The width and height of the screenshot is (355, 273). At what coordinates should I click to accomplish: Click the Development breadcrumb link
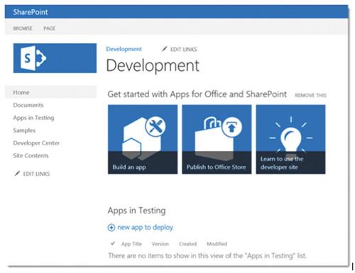click(124, 49)
